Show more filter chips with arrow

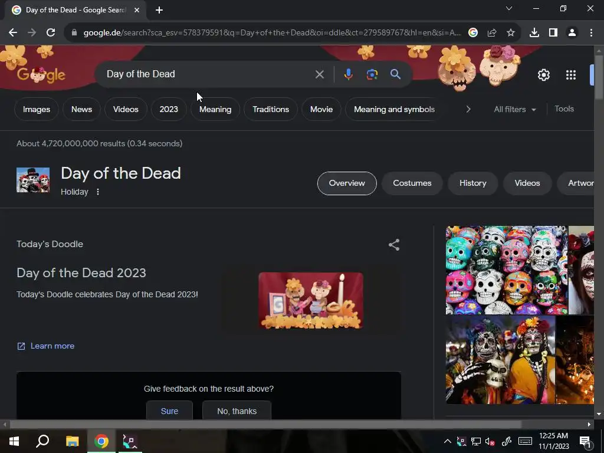pos(468,109)
